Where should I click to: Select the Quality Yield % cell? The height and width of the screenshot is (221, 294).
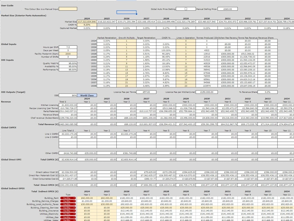[68, 63]
